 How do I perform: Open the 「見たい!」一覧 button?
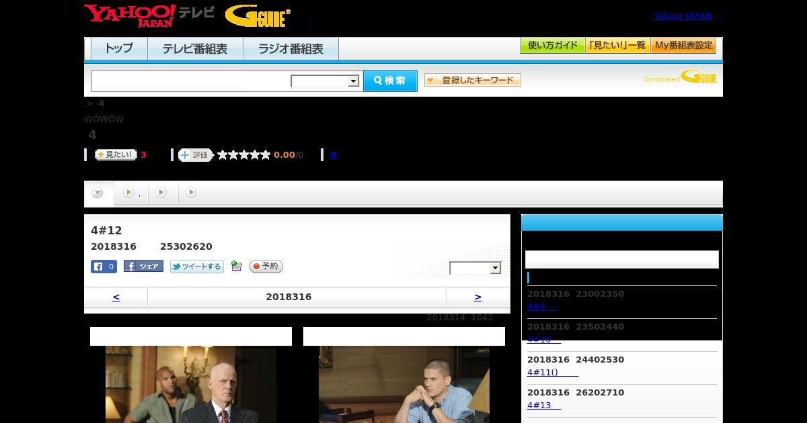click(618, 46)
